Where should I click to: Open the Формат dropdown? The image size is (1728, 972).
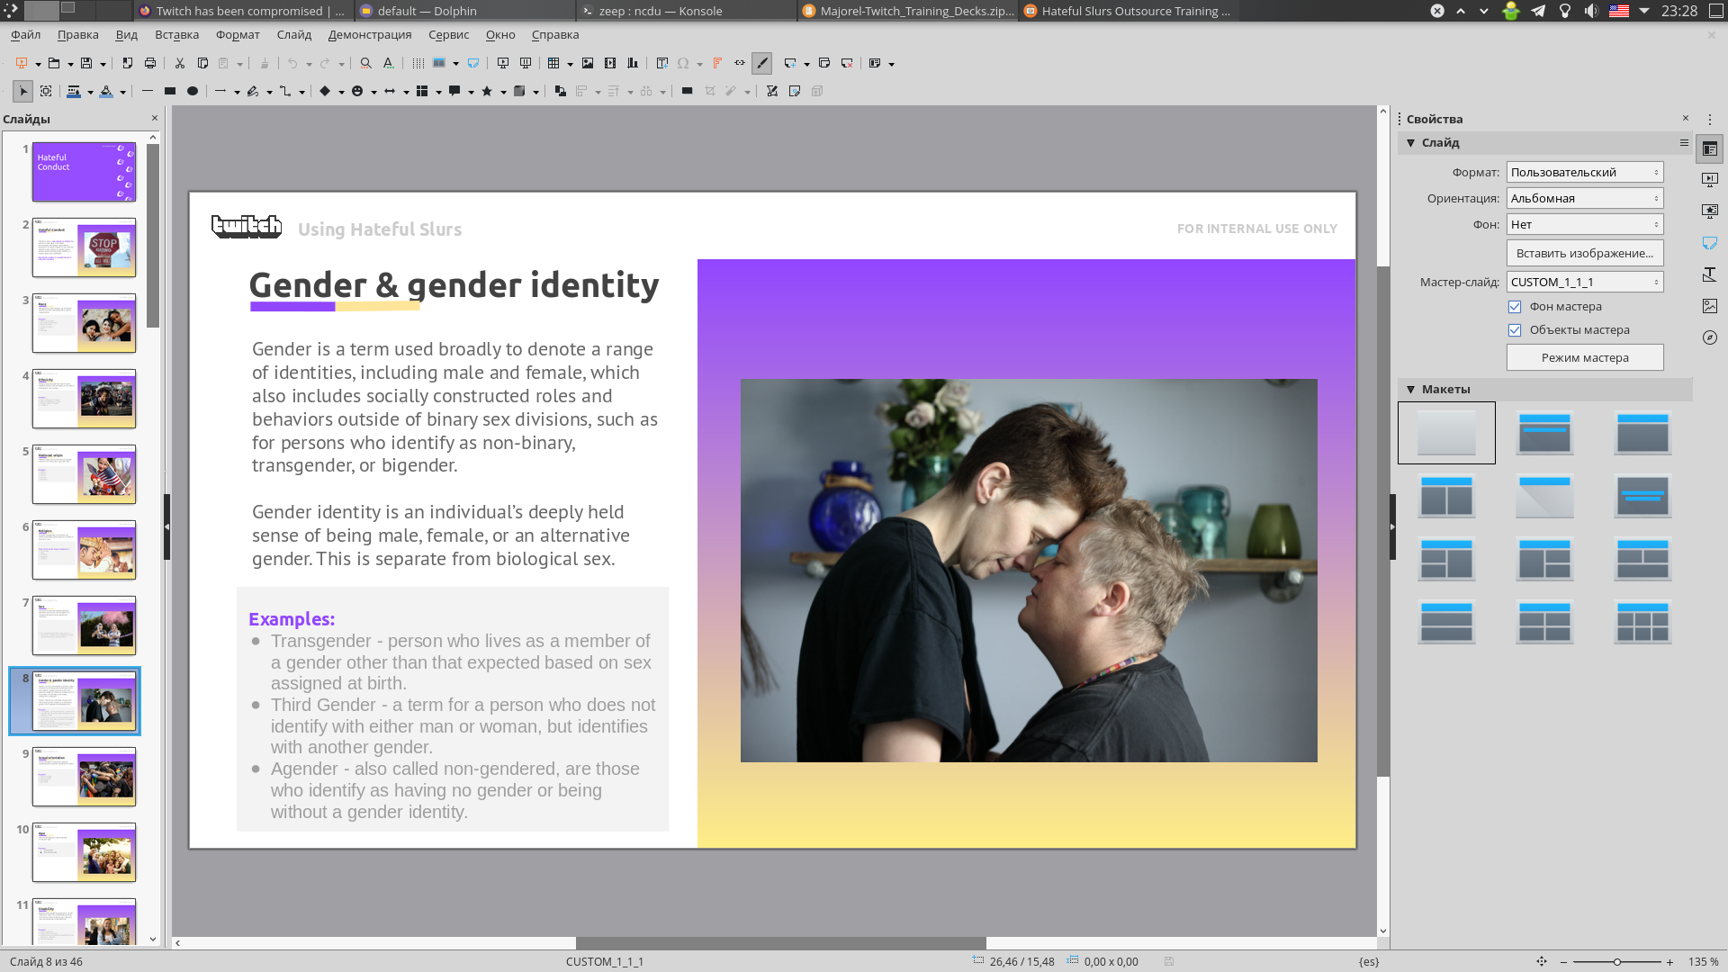tap(1585, 172)
